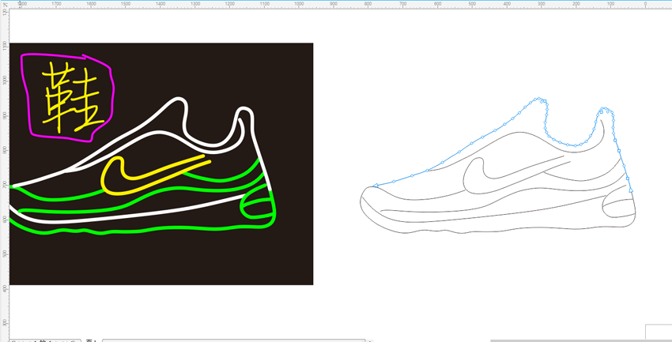Select the magenta frame around the 鞋 character
The height and width of the screenshot is (342, 672).
[68, 97]
